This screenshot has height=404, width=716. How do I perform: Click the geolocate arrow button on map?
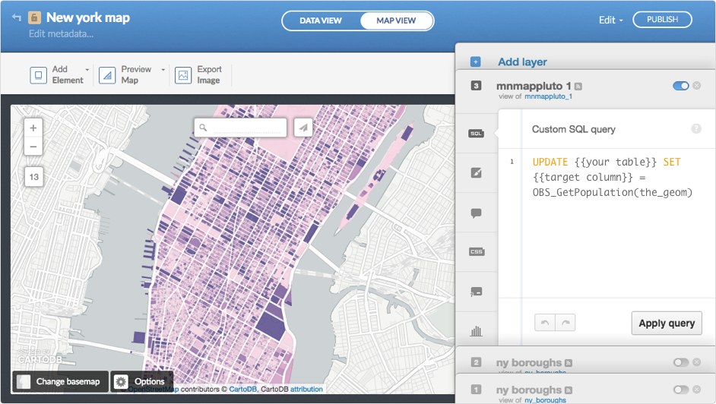pyautogui.click(x=303, y=128)
